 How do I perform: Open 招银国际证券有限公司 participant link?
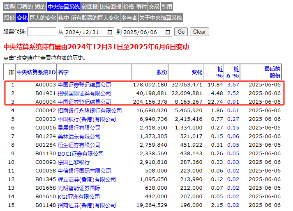coord(85,93)
